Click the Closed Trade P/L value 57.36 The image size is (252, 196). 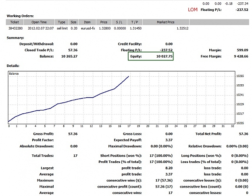pyautogui.click(x=73, y=50)
